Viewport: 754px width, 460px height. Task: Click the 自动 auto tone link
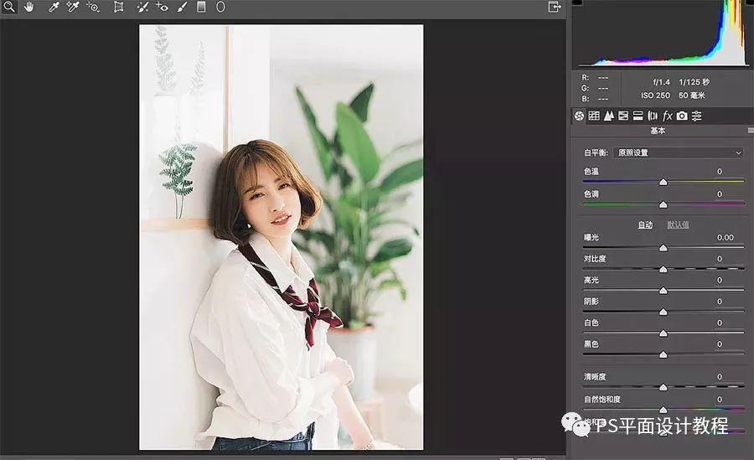pyautogui.click(x=645, y=225)
